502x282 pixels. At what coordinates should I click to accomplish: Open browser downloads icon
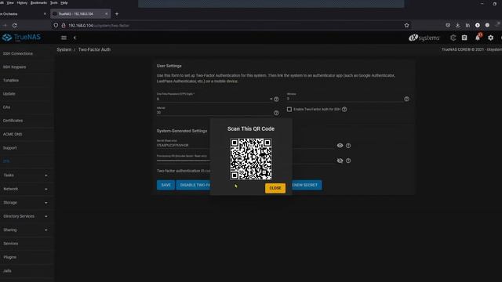(x=458, y=25)
